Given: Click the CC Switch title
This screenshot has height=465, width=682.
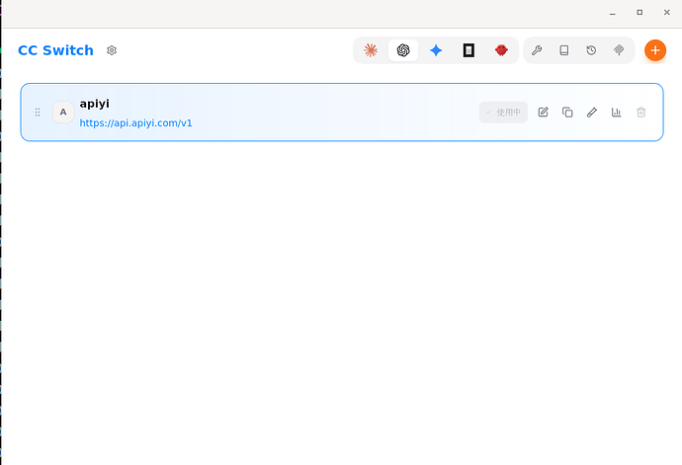Looking at the screenshot, I should (x=55, y=50).
